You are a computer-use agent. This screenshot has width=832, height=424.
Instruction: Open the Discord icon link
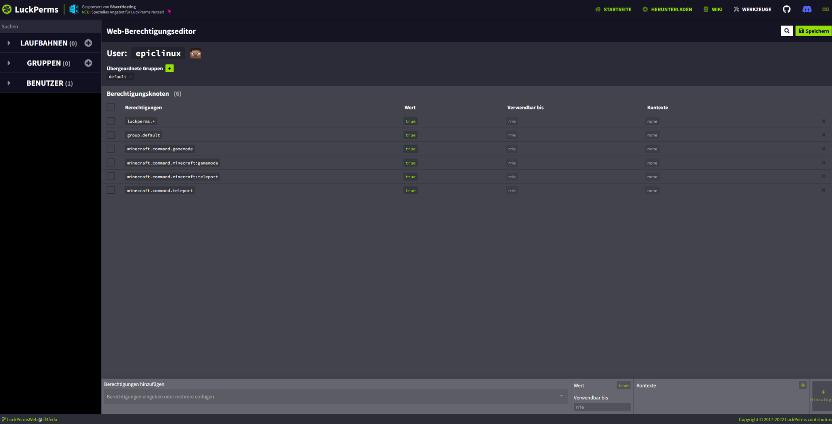807,9
